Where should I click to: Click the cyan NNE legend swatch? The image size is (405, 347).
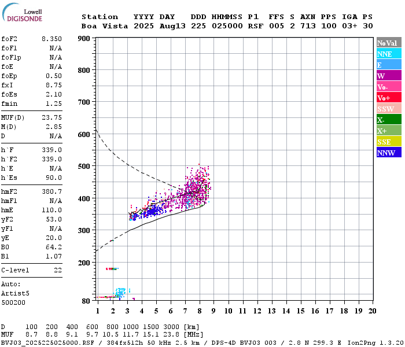tap(388, 54)
